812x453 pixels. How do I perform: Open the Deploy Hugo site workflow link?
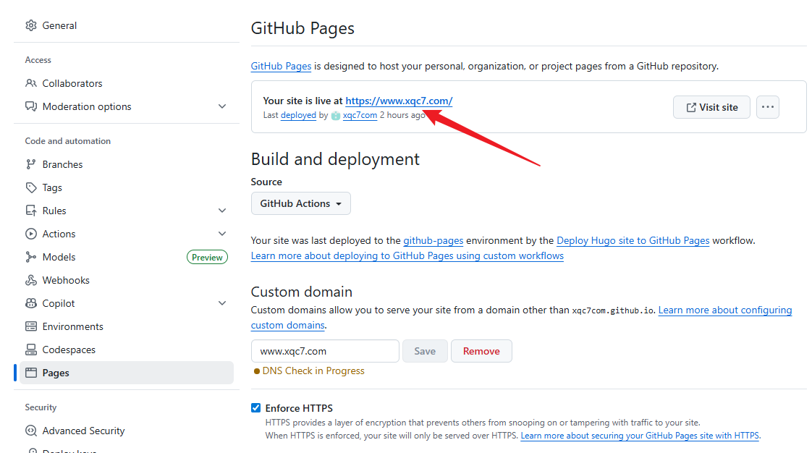pyautogui.click(x=633, y=240)
